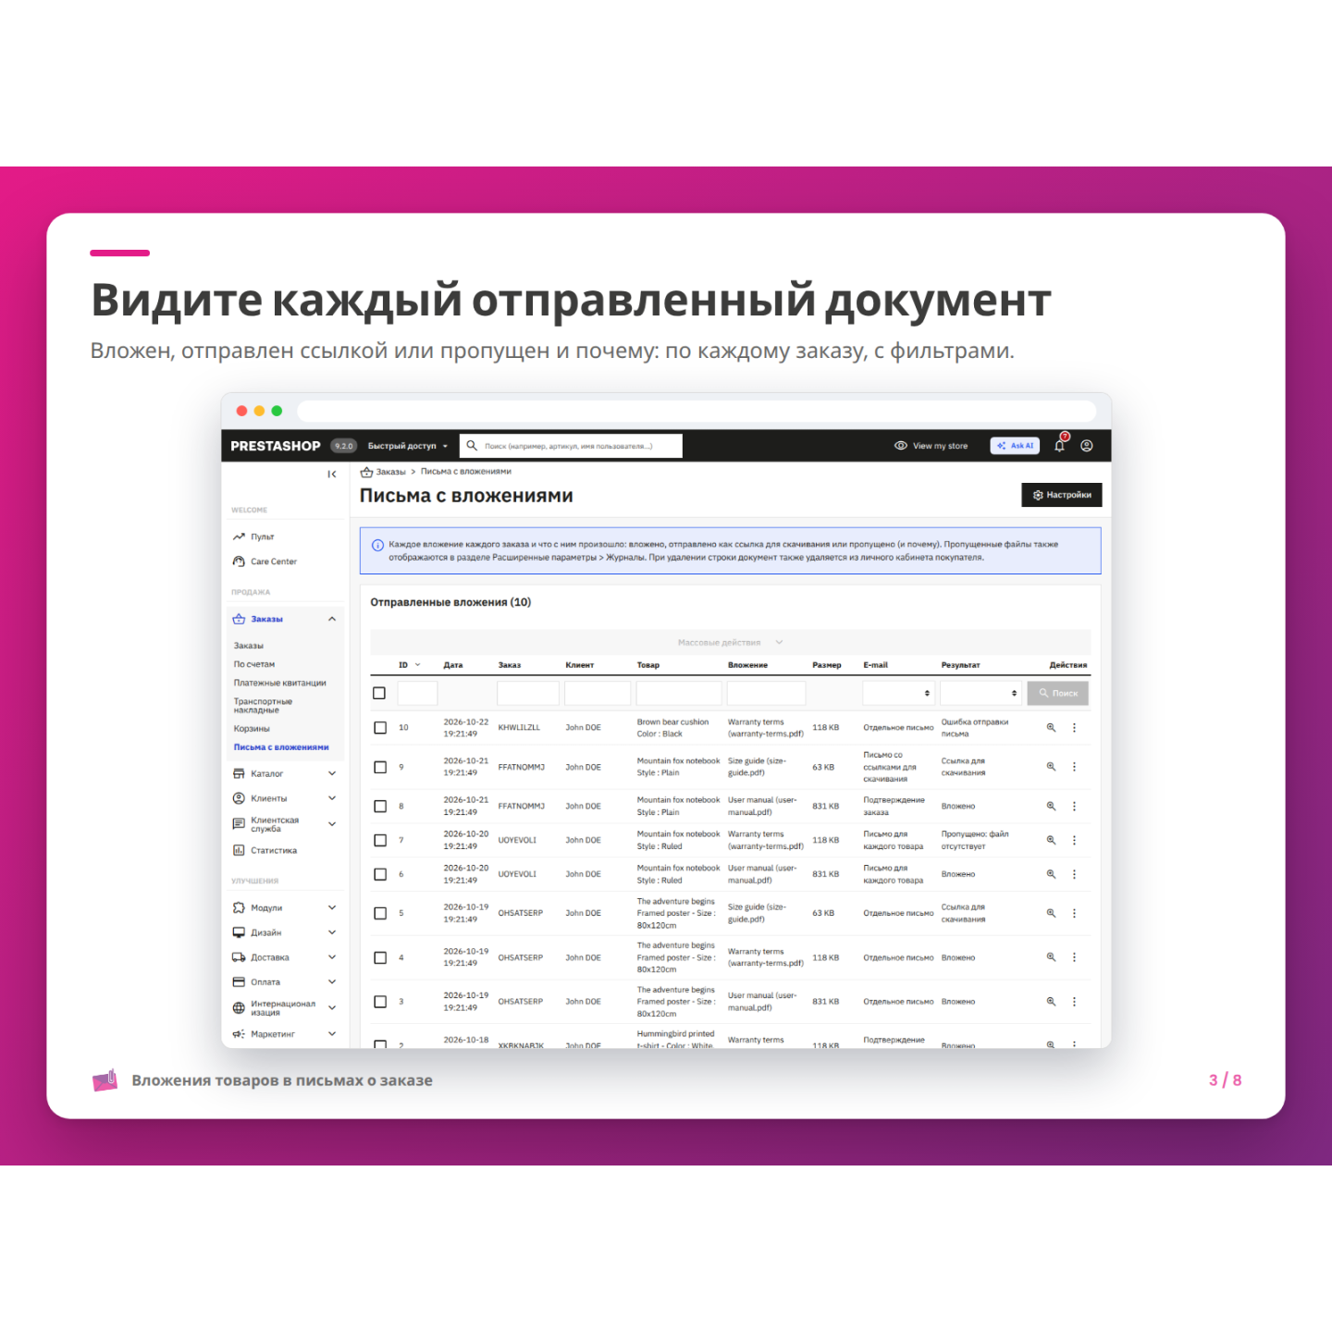The height and width of the screenshot is (1332, 1332).
Task: Click the Клиент filter input field
Action: (x=598, y=693)
